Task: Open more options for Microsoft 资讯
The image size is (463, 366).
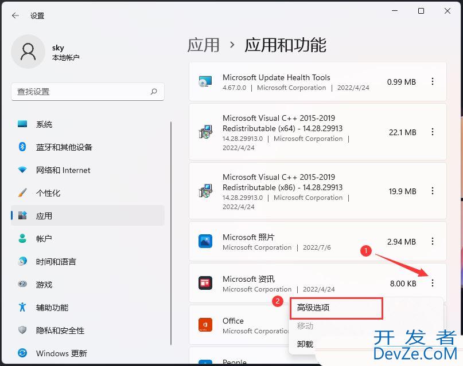Action: pos(432,283)
